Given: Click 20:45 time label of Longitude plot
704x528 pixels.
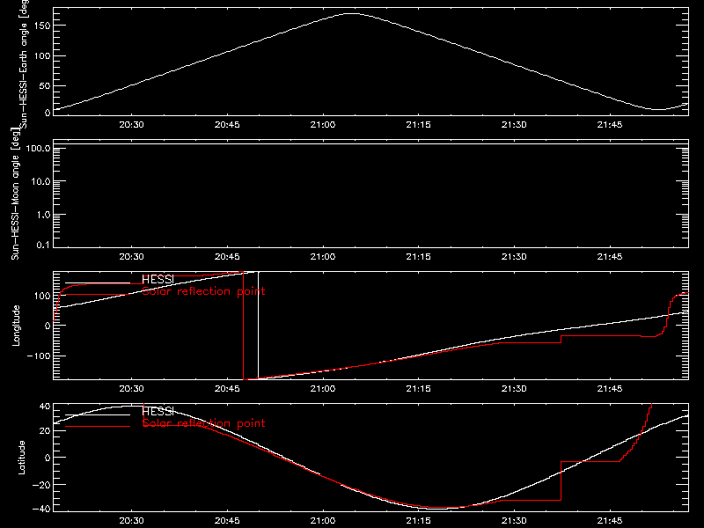Looking at the screenshot, I should [x=227, y=388].
